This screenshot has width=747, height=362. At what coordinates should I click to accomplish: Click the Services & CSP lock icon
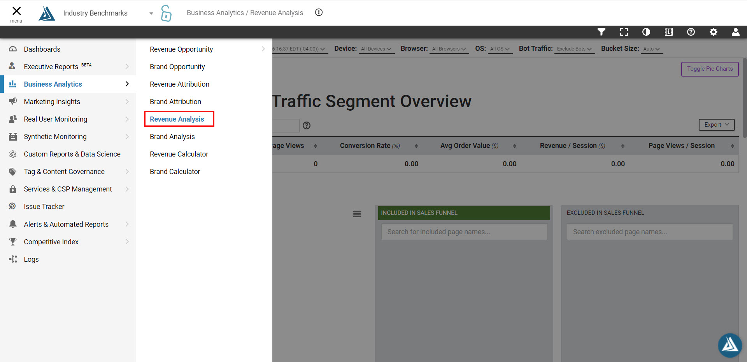[x=13, y=189]
